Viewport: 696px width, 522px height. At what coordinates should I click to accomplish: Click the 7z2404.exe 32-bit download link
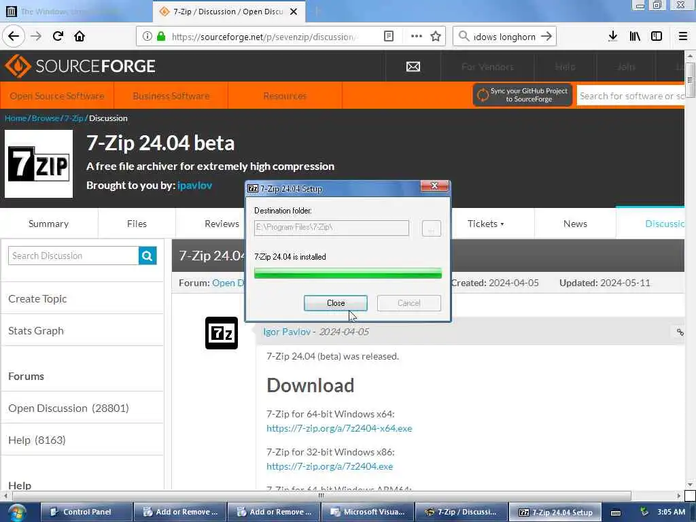330,466
